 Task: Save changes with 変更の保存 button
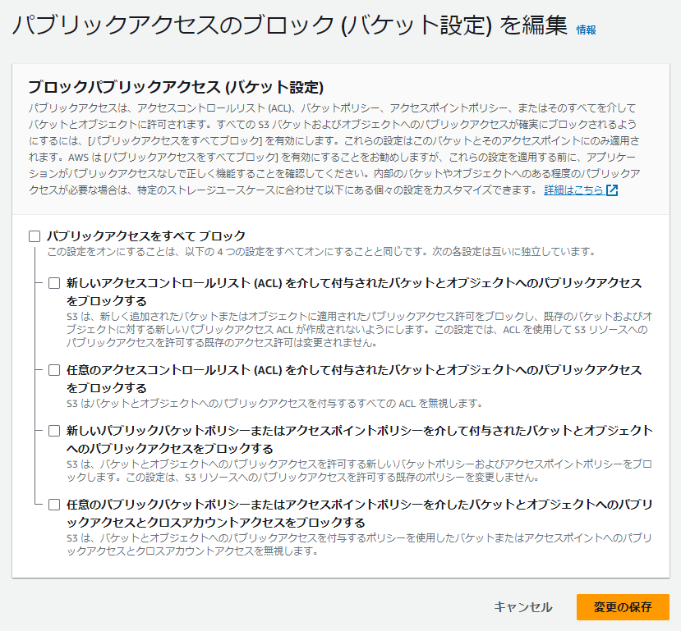[x=623, y=606]
